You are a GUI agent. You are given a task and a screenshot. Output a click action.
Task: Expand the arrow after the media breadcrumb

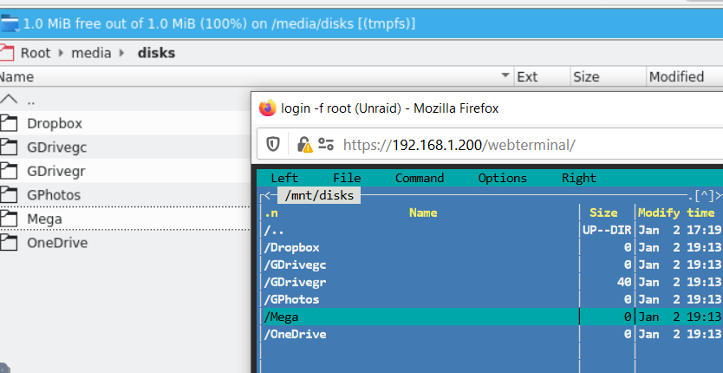(121, 53)
